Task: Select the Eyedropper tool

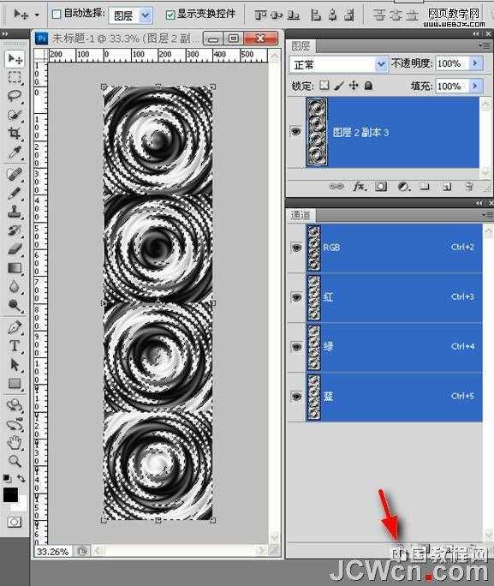Action: pos(15,152)
